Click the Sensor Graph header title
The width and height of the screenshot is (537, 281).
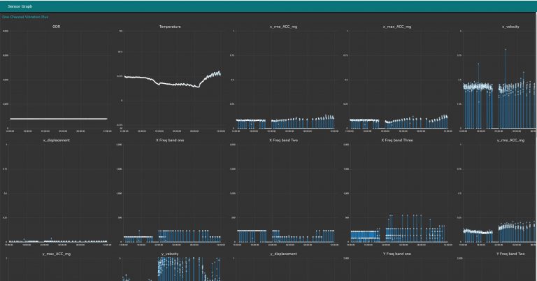point(22,6)
